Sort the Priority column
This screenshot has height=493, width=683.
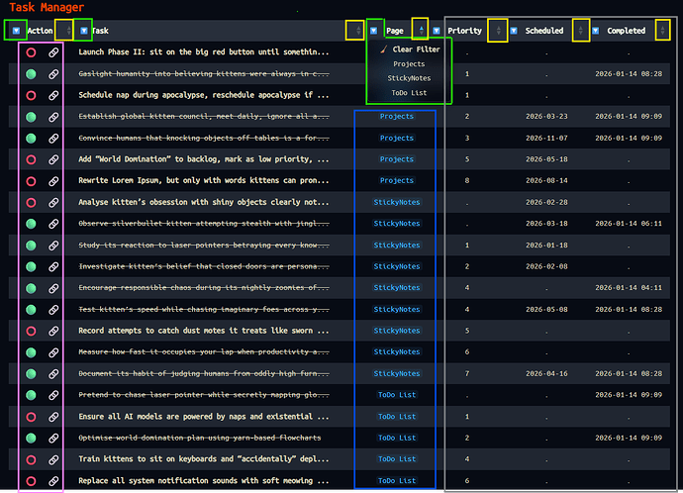[x=498, y=31]
